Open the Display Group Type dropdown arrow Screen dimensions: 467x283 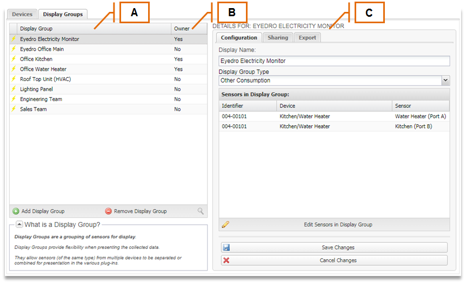445,80
